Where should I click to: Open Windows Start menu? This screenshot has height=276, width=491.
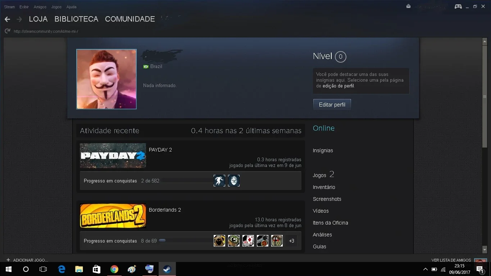tap(9, 269)
